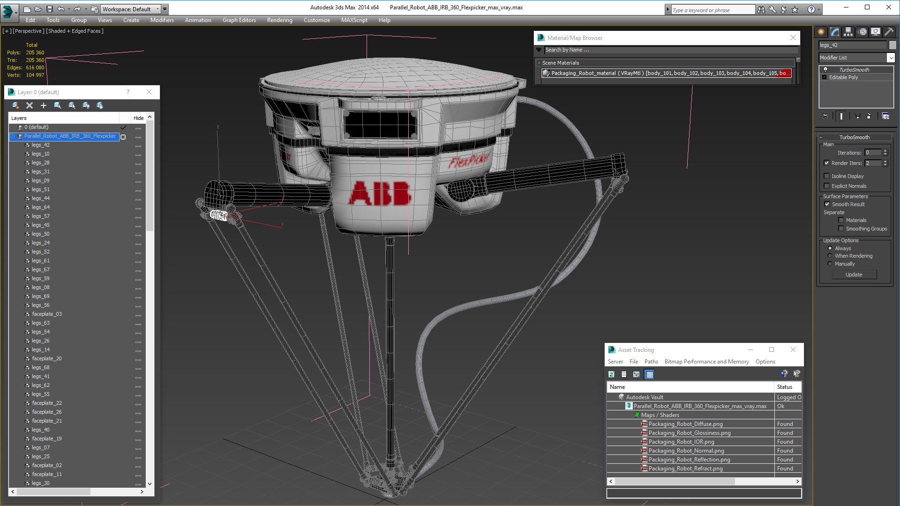
Task: Open MAXScript menu
Action: click(x=354, y=20)
